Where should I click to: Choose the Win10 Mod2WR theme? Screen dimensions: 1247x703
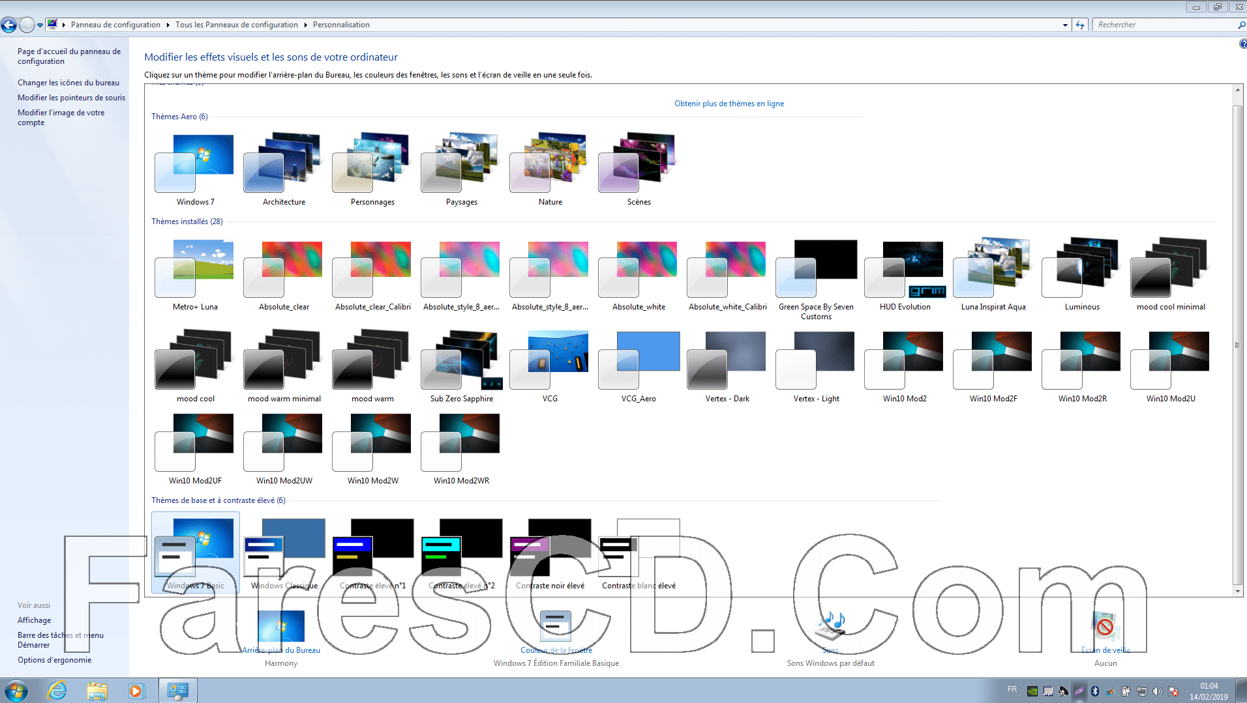[x=461, y=448]
